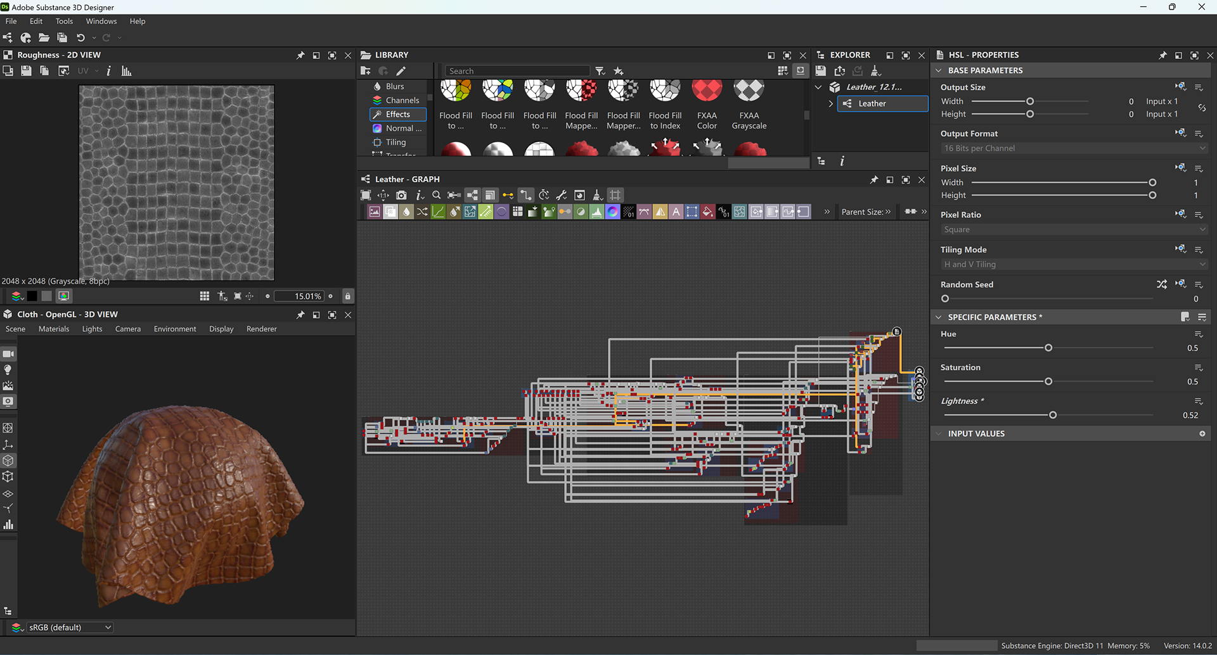1217x655 pixels.
Task: Add a Blend node from graph node bar
Action: pyautogui.click(x=390, y=212)
